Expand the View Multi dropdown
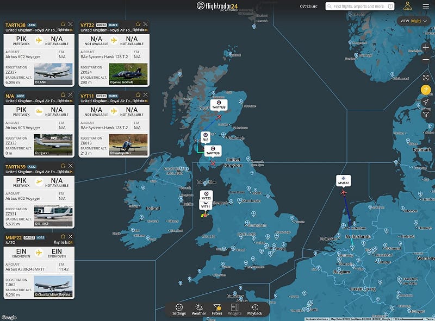Image resolution: width=435 pixels, height=321 pixels. coord(413,21)
